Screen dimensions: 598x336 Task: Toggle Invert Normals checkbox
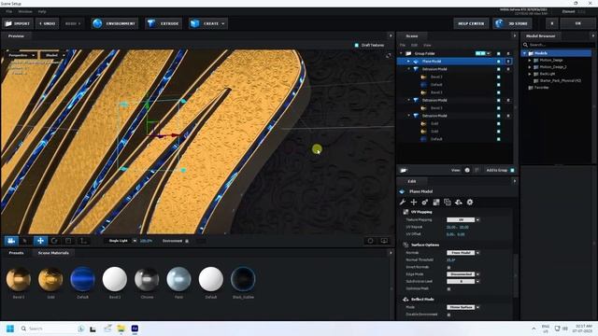448,267
